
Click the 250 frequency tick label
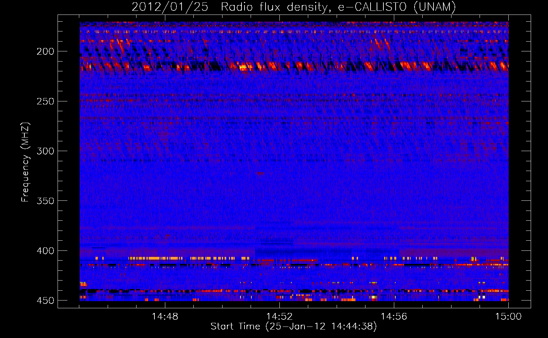[45, 101]
